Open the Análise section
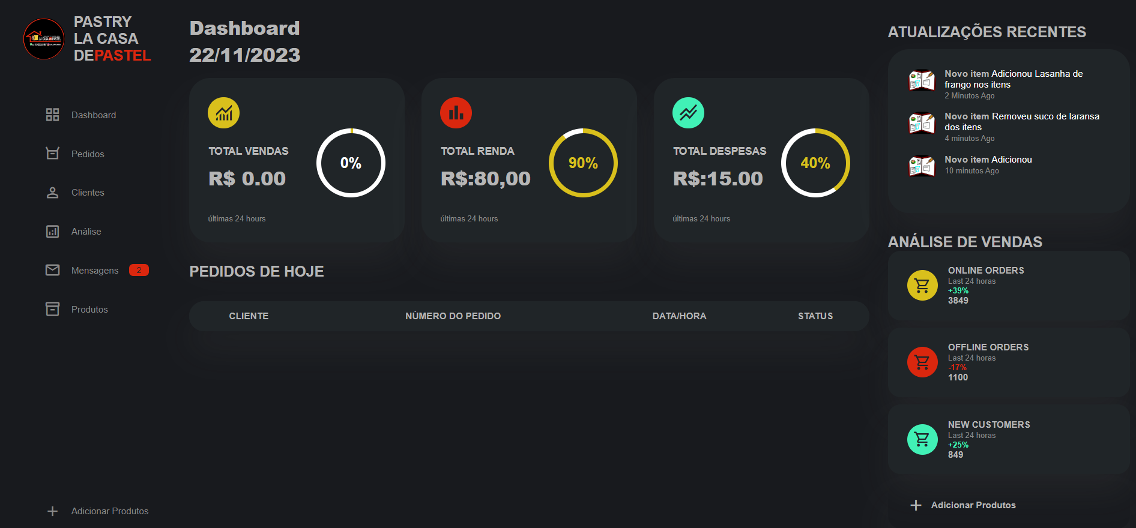The height and width of the screenshot is (528, 1136). click(x=86, y=232)
